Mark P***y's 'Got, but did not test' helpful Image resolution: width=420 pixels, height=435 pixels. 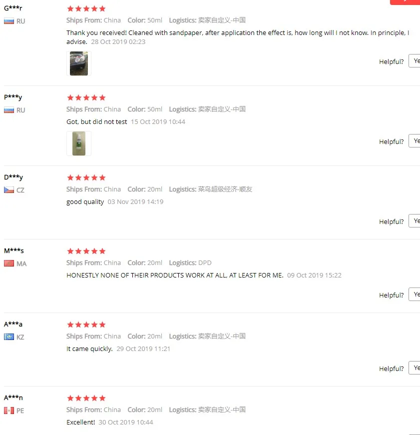click(415, 141)
